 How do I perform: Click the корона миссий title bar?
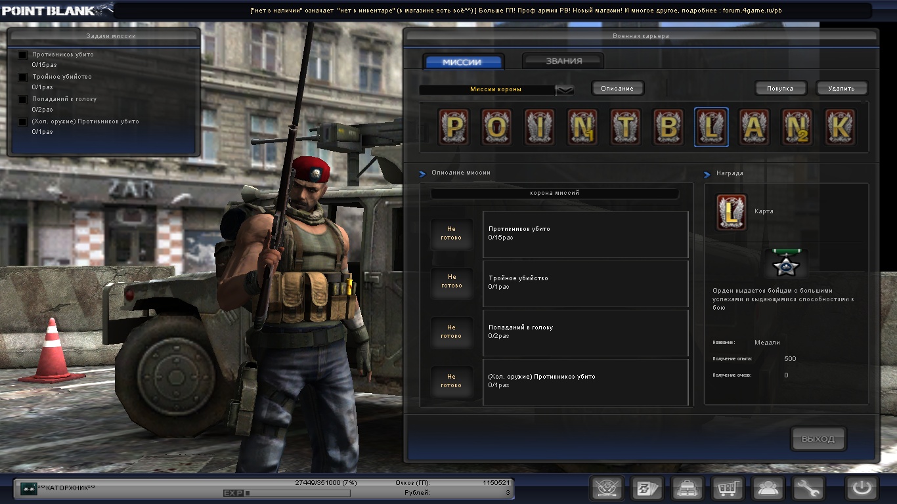pos(554,194)
